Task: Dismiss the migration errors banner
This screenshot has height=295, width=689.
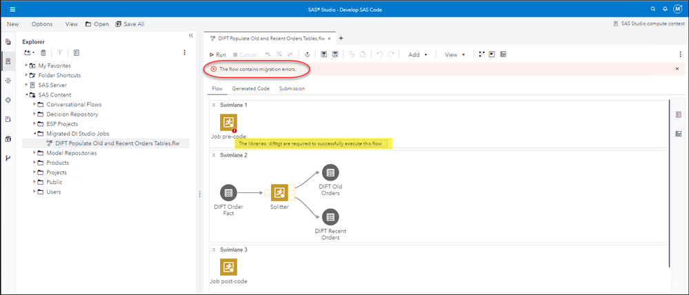Action: click(677, 69)
